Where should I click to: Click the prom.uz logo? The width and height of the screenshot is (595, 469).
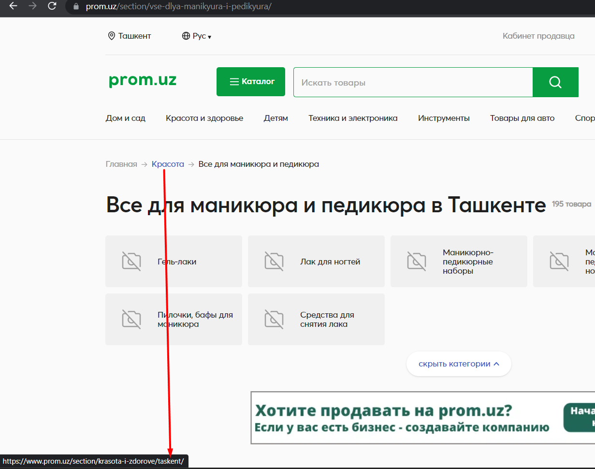[x=143, y=80]
